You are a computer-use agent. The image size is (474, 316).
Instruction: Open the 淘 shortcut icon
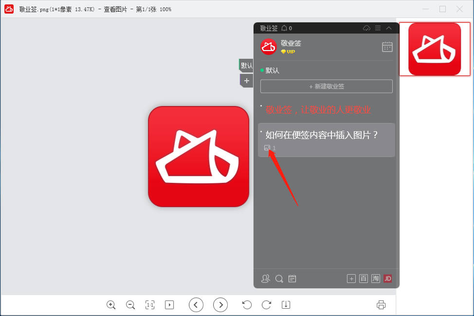375,279
